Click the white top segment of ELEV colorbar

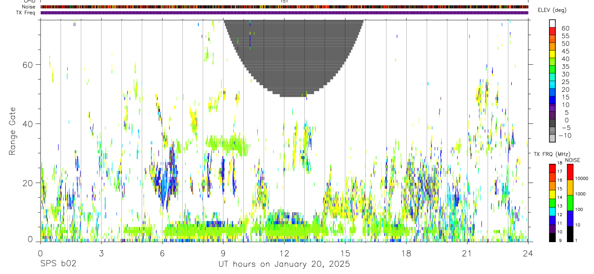552,24
